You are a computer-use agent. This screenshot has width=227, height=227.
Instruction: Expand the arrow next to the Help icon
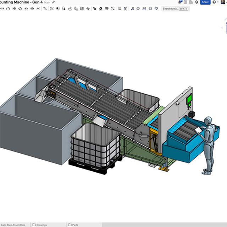click(217, 2)
